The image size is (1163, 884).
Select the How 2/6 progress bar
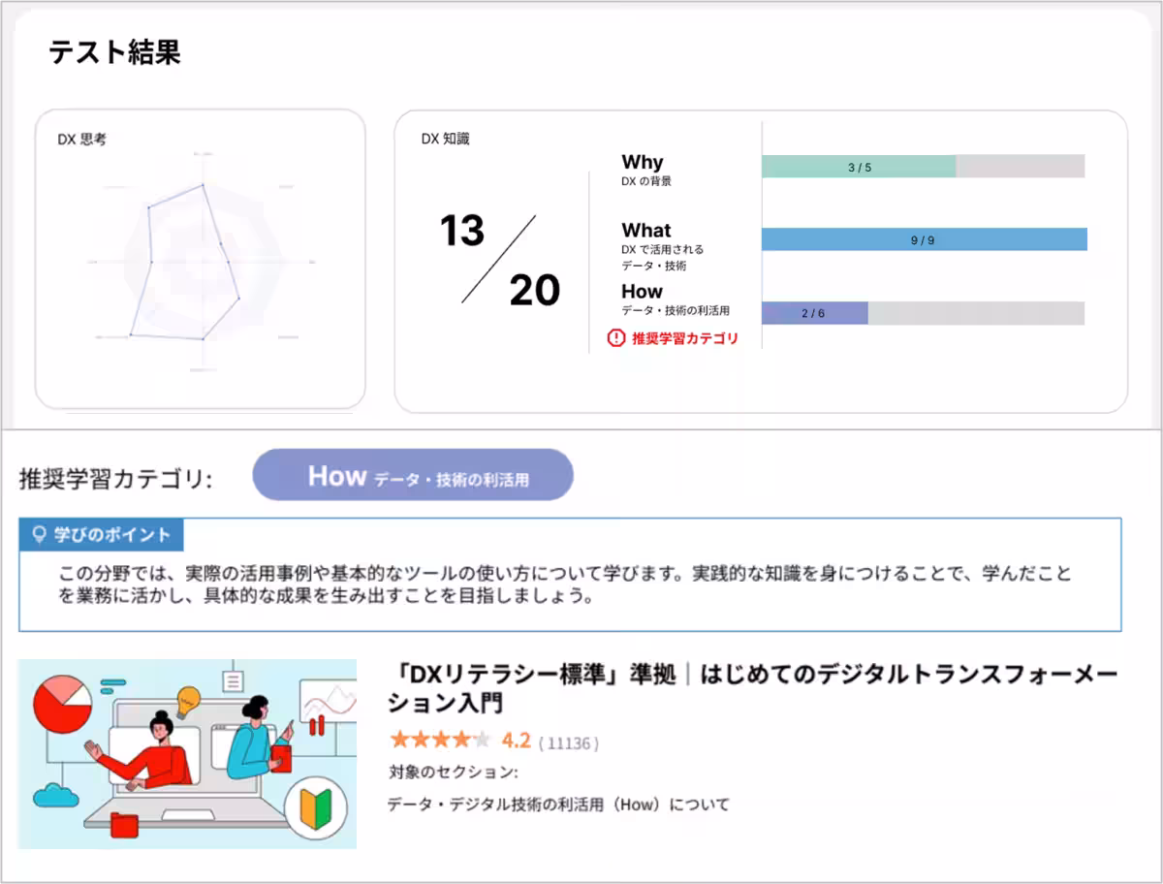point(814,313)
